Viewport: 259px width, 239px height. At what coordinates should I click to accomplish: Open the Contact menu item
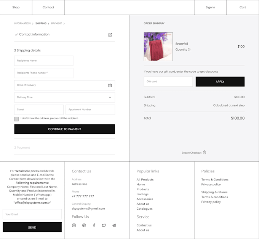tap(48, 7)
